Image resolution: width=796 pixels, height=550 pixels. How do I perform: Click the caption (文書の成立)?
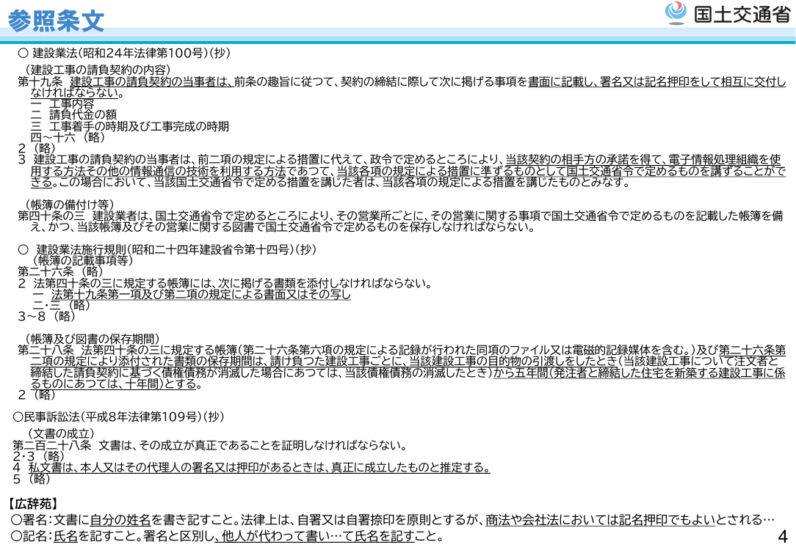[x=61, y=434]
